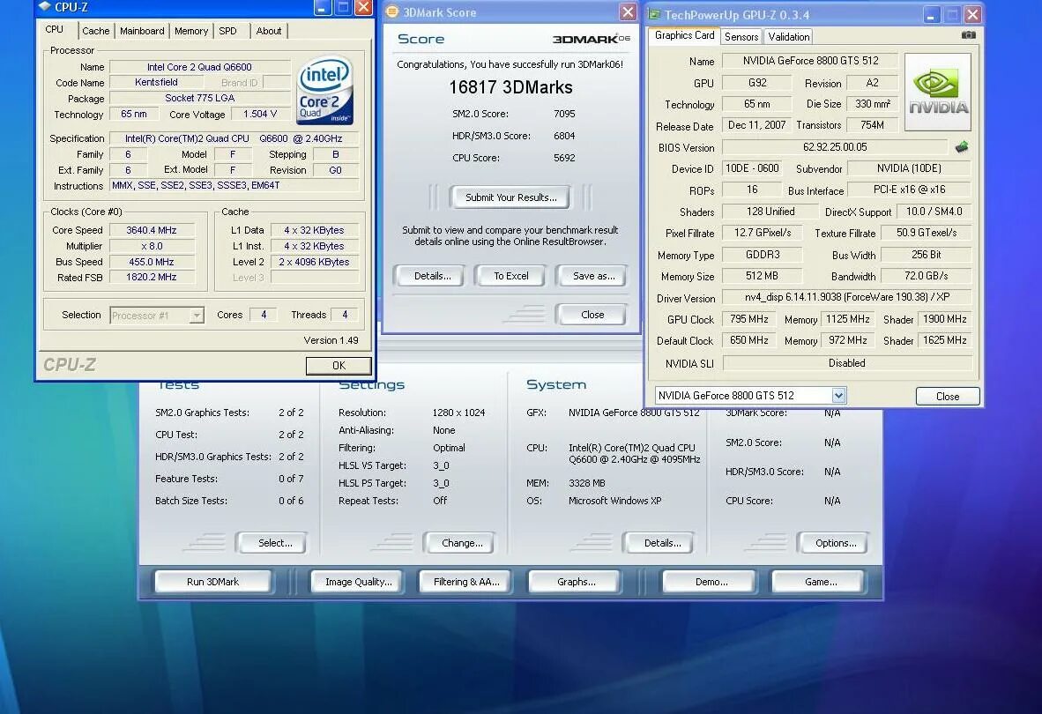This screenshot has height=714, width=1042.
Task: Click the CPU-Z Name field Intel Core 2 Quad Q6600
Action: coord(199,67)
